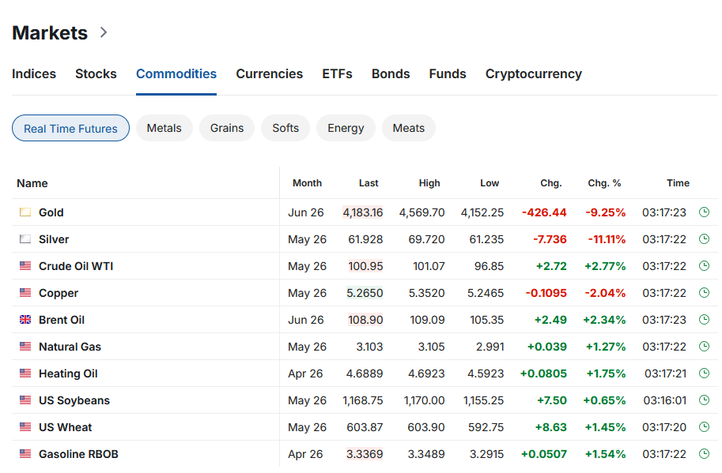Click the Chg. % column header
This screenshot has height=473, width=722.
point(604,183)
